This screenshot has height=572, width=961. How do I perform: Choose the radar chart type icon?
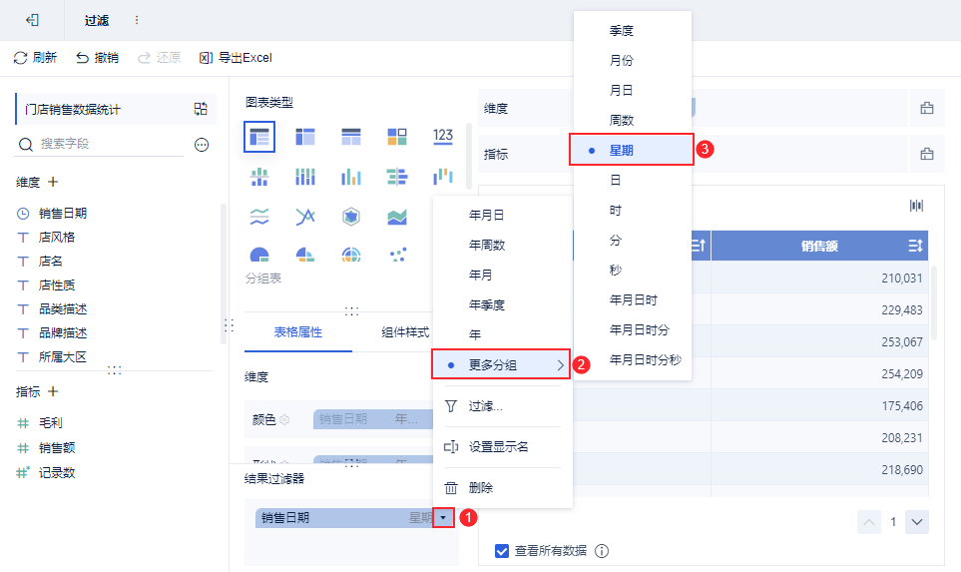(350, 217)
